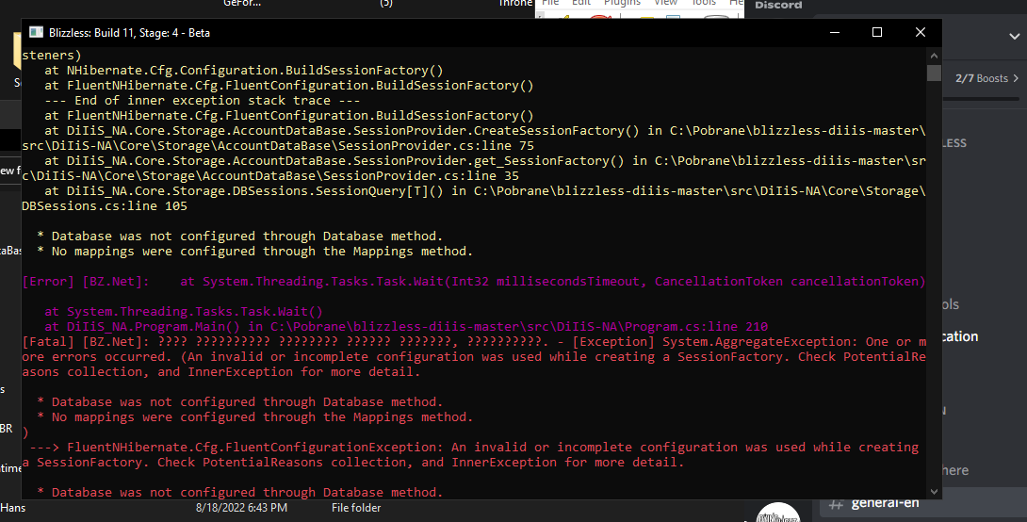Click the Discord server avatar below the console
The height and width of the screenshot is (522, 1027).
778,513
